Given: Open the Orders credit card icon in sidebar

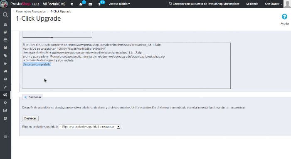Looking at the screenshot, I should pyautogui.click(x=5, y=40).
